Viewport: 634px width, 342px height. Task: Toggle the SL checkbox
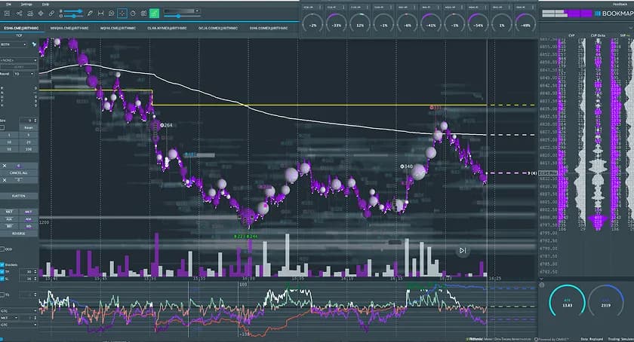[x=2, y=279]
